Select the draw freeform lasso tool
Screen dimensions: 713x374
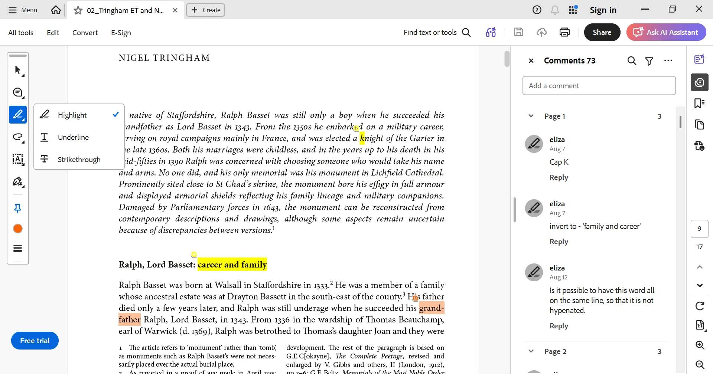click(18, 137)
